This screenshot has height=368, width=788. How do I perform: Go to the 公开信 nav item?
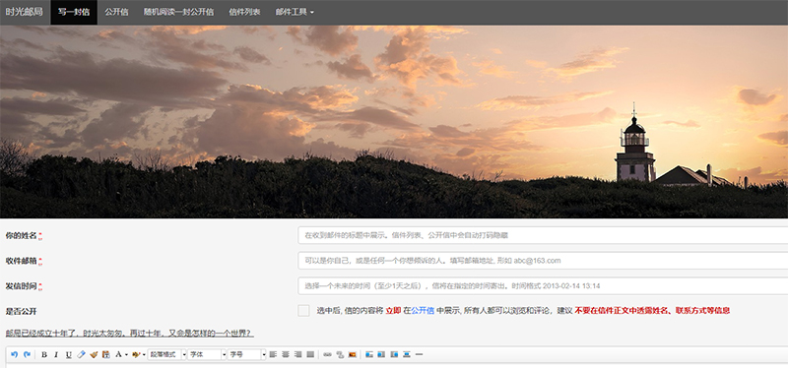pos(116,12)
